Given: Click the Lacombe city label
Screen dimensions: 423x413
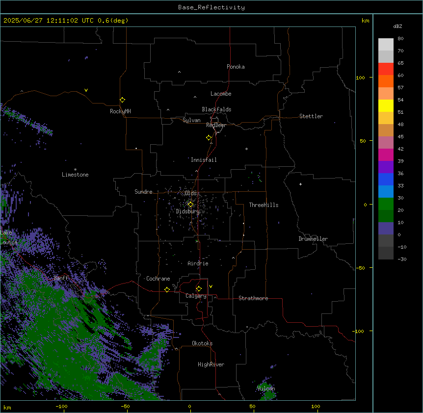Looking at the screenshot, I should click(221, 94).
